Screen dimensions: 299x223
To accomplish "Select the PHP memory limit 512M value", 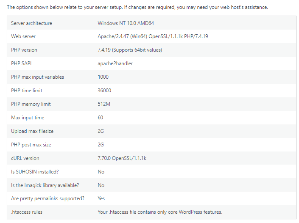I will coord(104,104).
